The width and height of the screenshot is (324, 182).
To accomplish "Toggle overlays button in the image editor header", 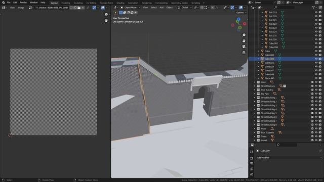I will point(103,8).
